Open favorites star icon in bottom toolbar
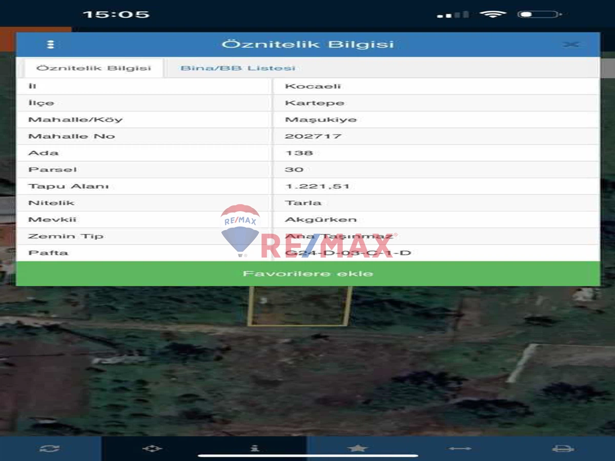615x461 pixels. tap(357, 449)
